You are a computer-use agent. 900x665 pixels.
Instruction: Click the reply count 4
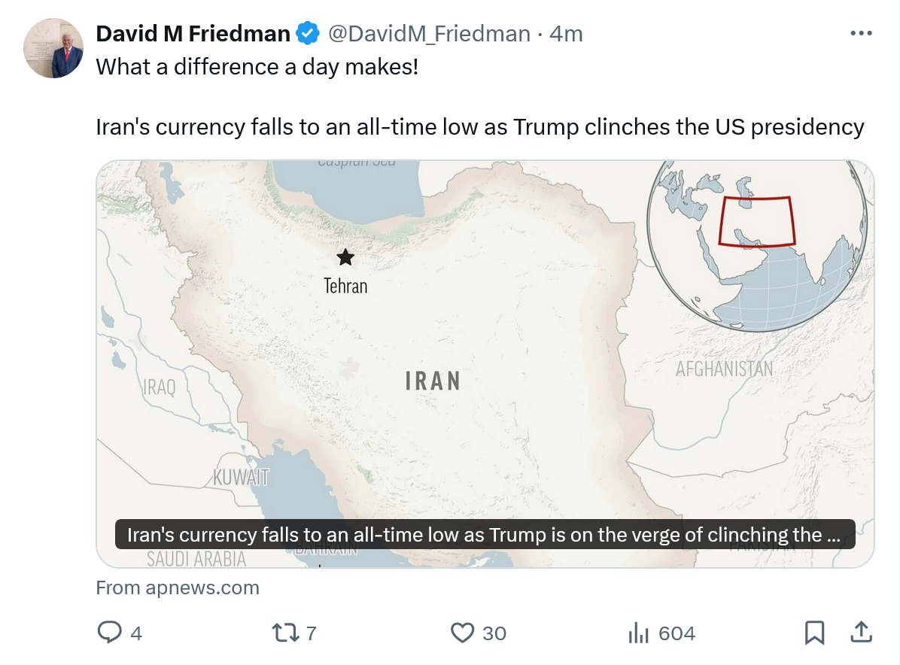coord(136,633)
